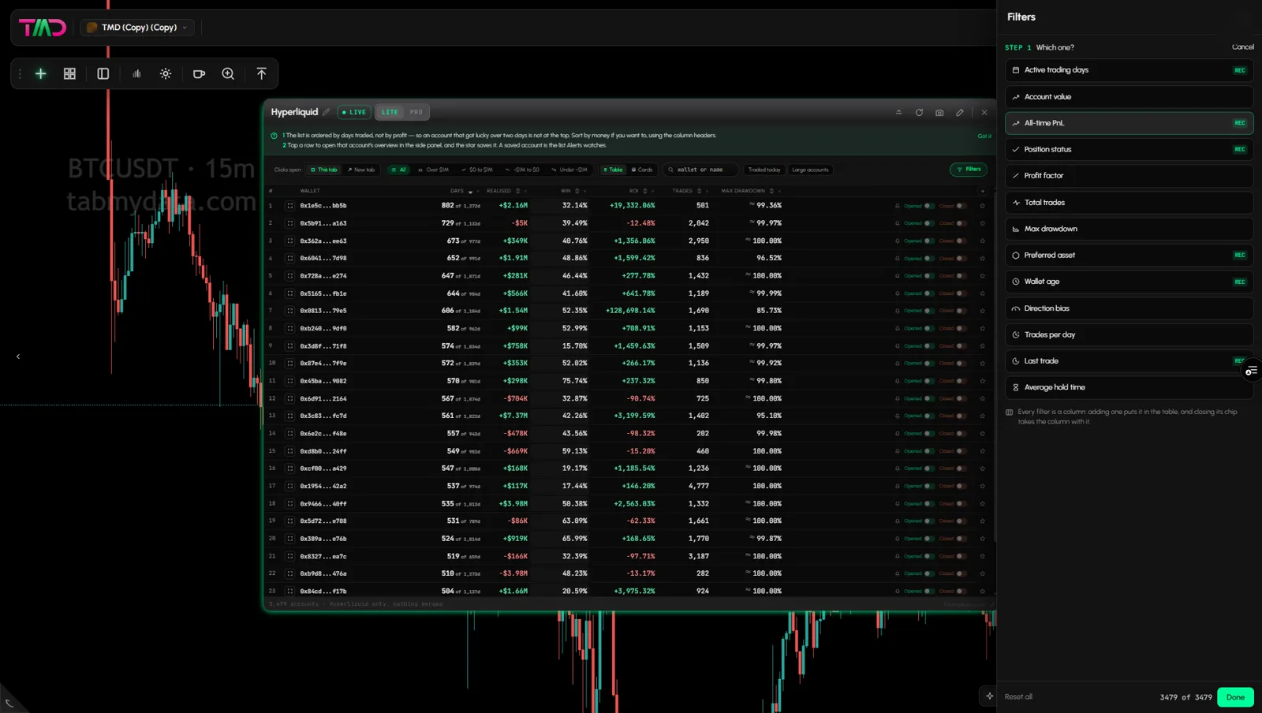Choose the All-time PnL filter
The height and width of the screenshot is (713, 1262).
(1129, 123)
